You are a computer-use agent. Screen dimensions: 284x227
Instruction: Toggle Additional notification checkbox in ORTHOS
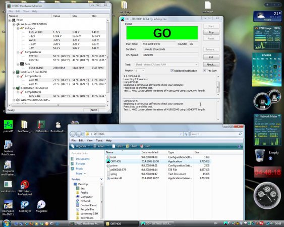pos(172,71)
